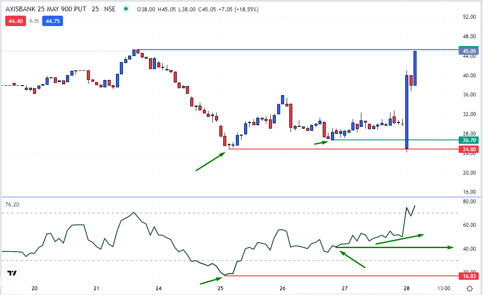Click the H45.05 high value
This screenshot has width=483, height=295.
coord(167,9)
